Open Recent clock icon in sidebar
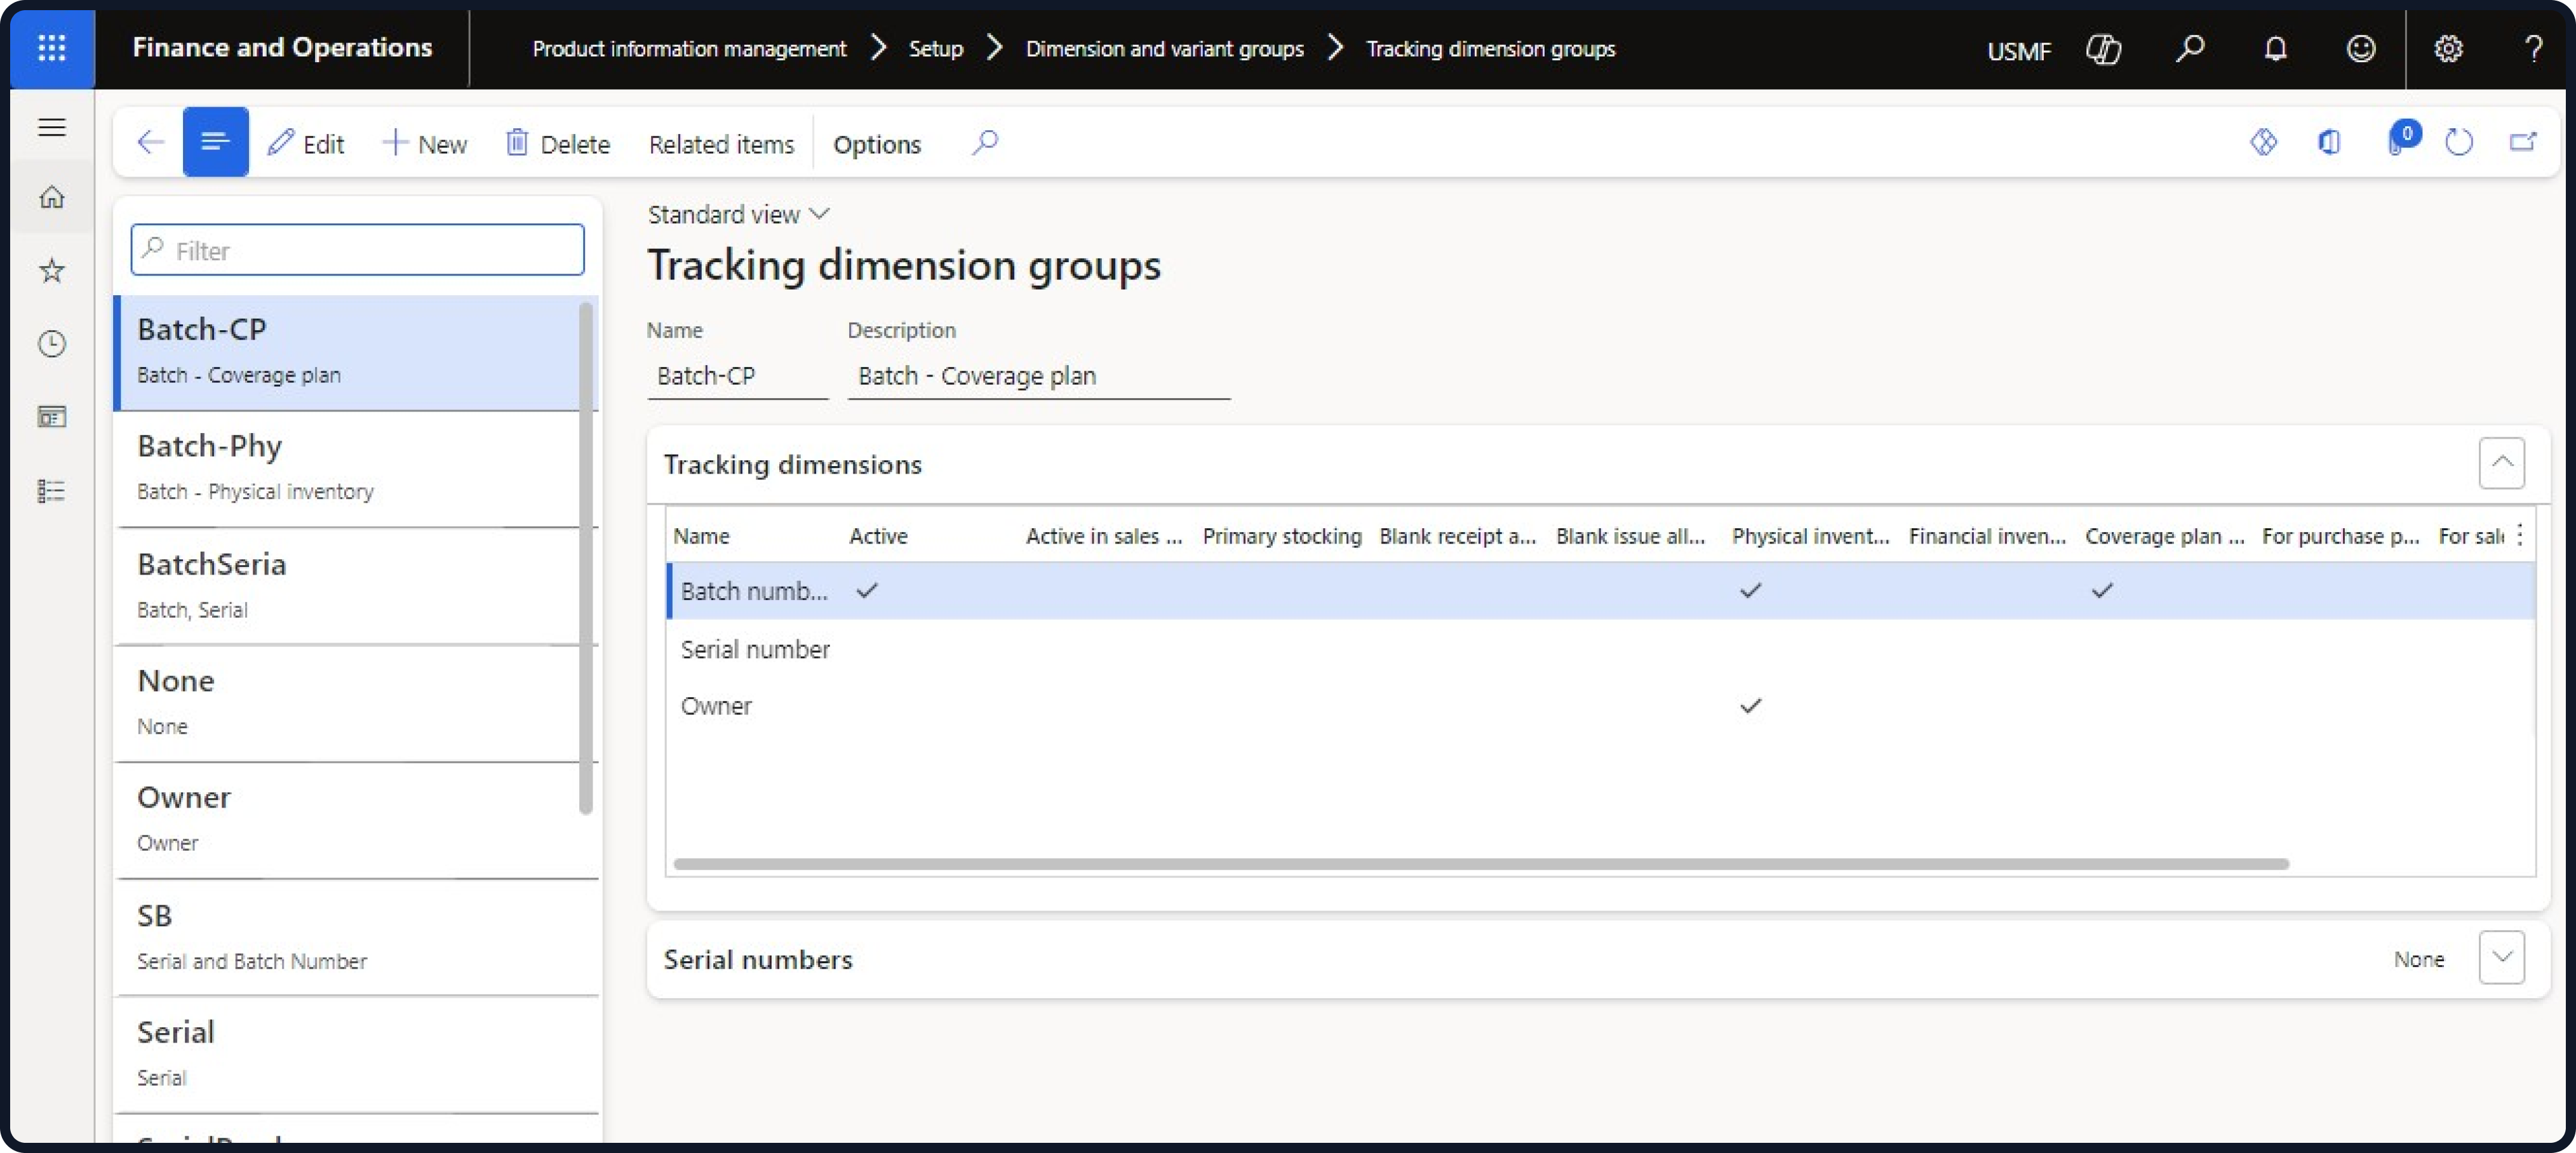 click(x=51, y=344)
